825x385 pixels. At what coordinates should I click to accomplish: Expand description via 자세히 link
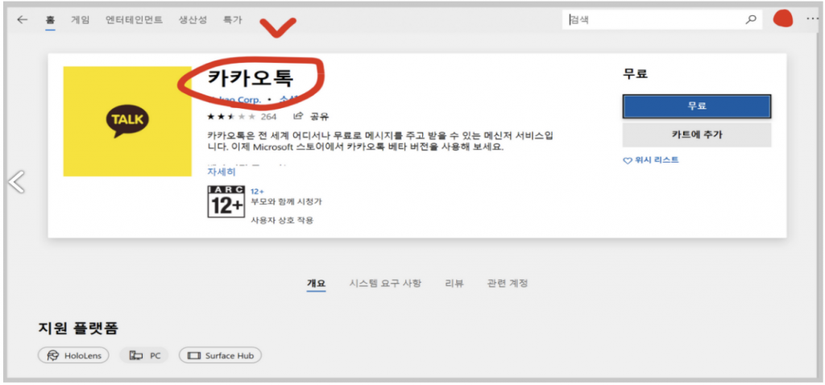point(222,172)
